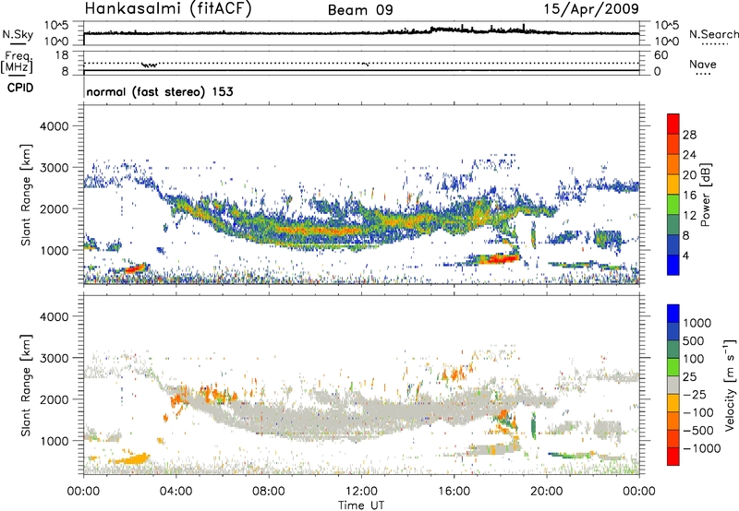The height and width of the screenshot is (511, 739).
Task: Click the 4000 tick in velocity panel
Action: click(54, 316)
